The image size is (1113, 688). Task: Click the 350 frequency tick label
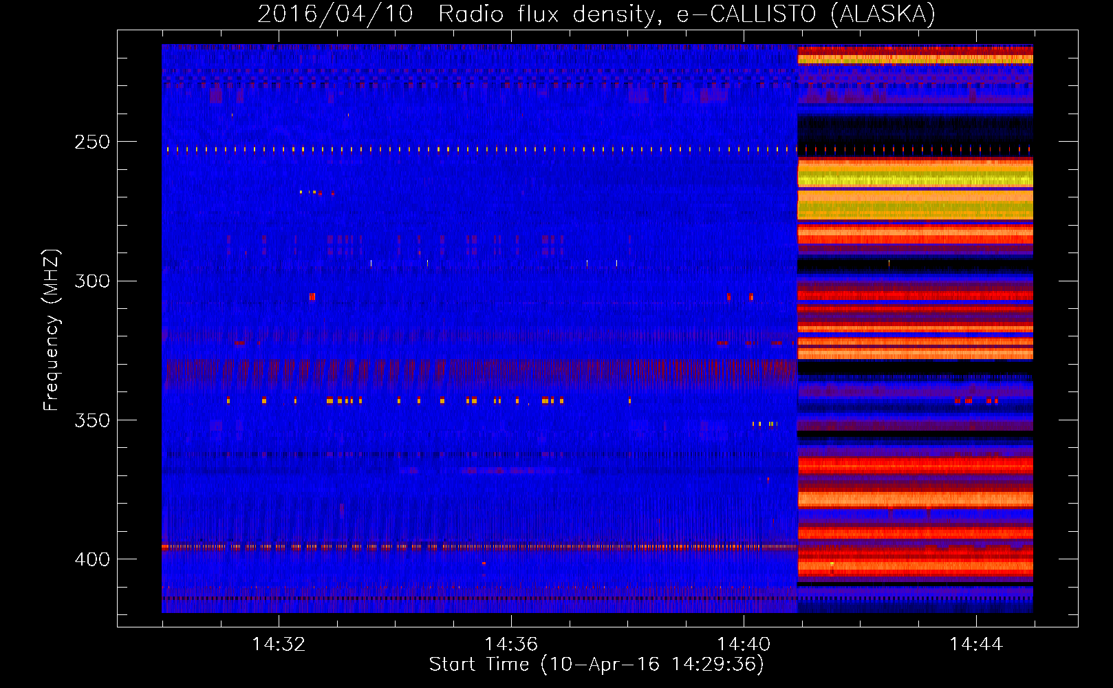tap(92, 420)
